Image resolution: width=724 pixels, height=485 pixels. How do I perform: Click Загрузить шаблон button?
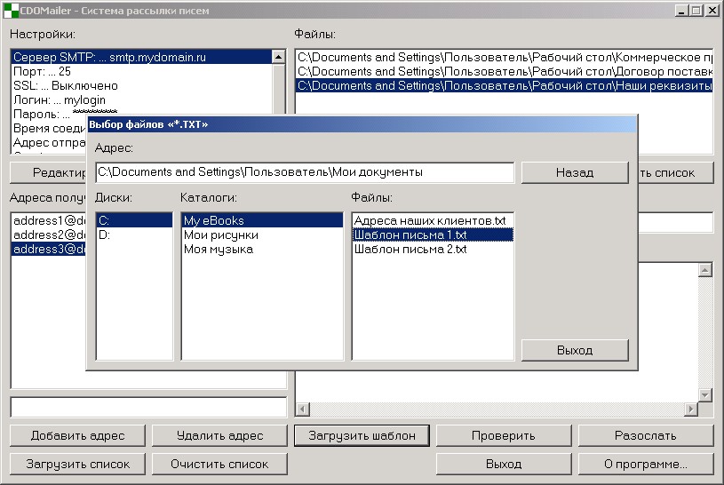tap(362, 435)
